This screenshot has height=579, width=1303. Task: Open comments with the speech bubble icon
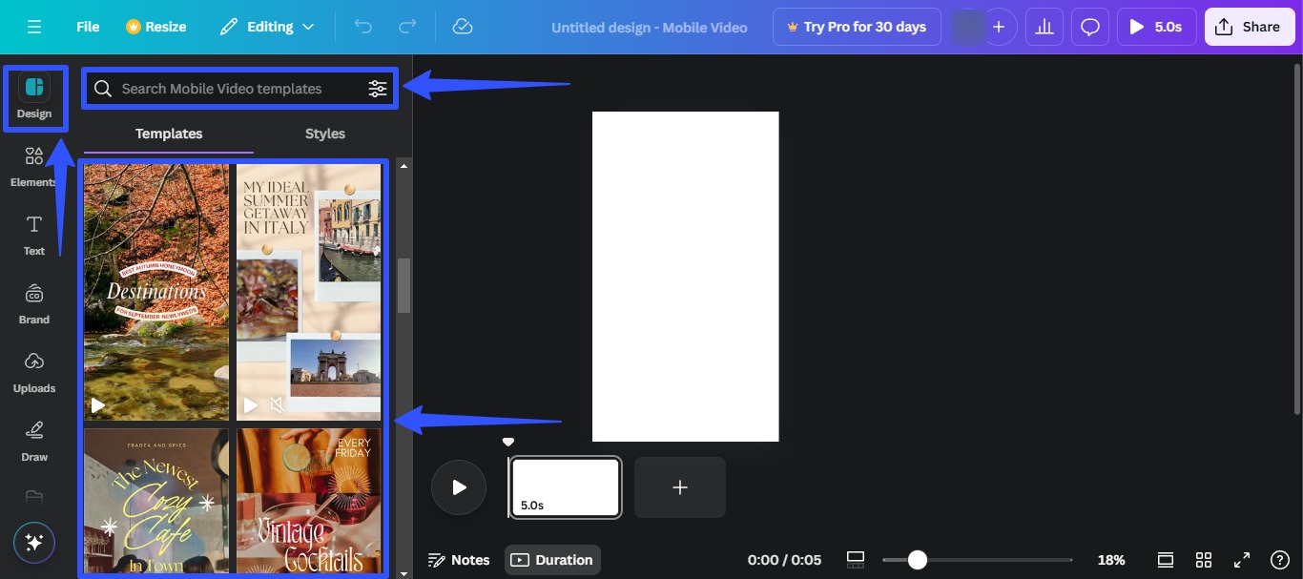coord(1089,26)
